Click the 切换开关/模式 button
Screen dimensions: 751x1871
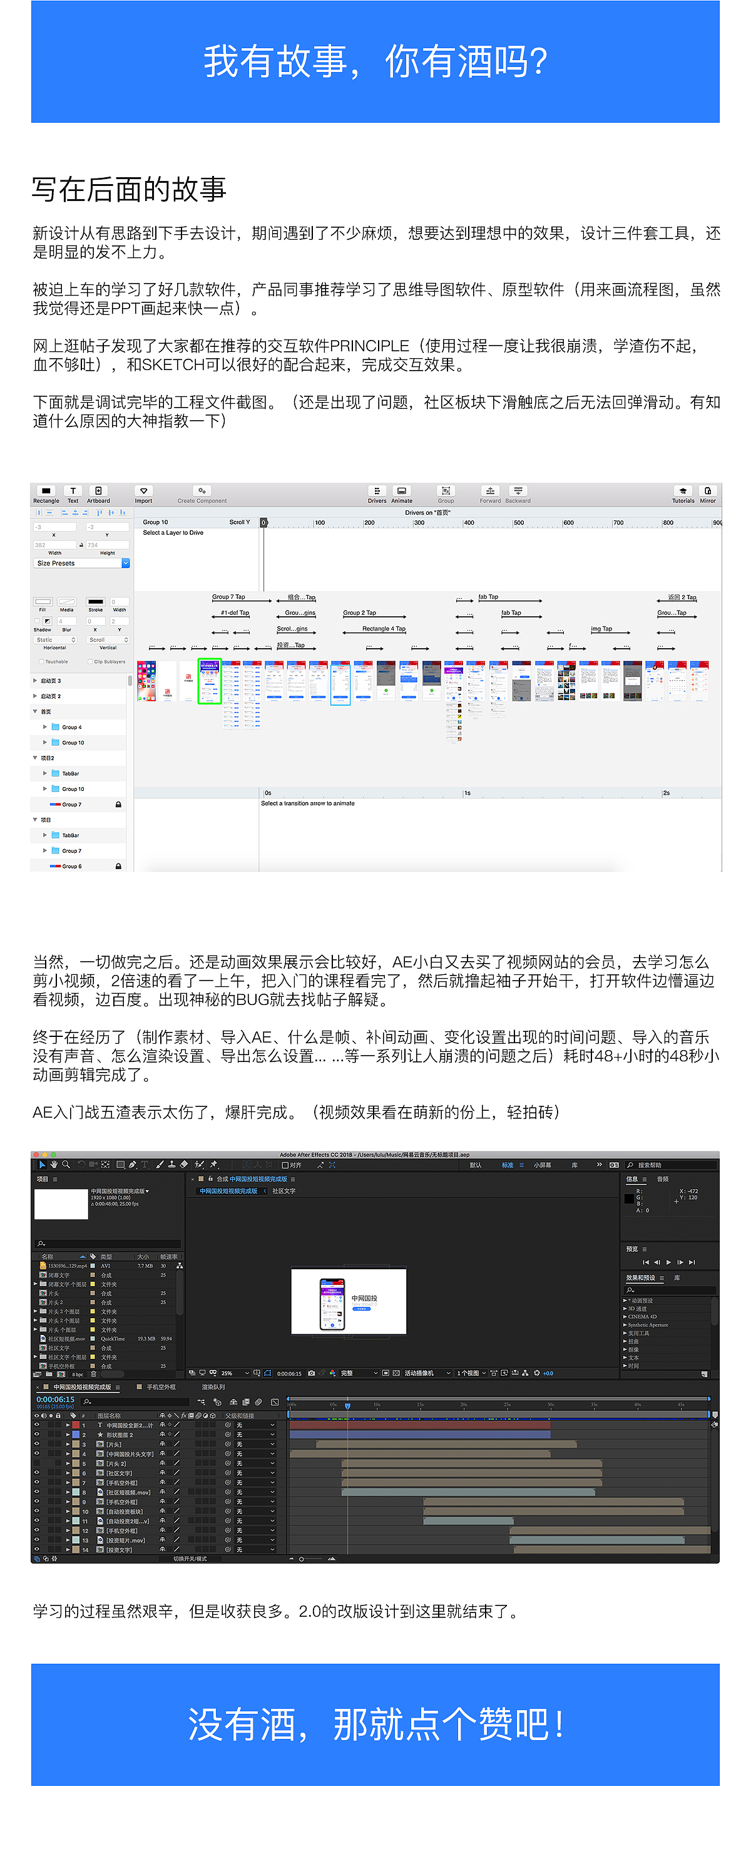coord(190,1558)
